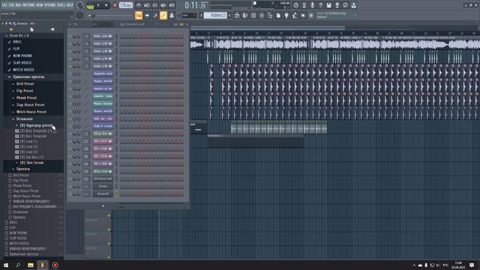Toggle the first channel's mute LED
The width and height of the screenshot is (480, 270).
pos(70,37)
